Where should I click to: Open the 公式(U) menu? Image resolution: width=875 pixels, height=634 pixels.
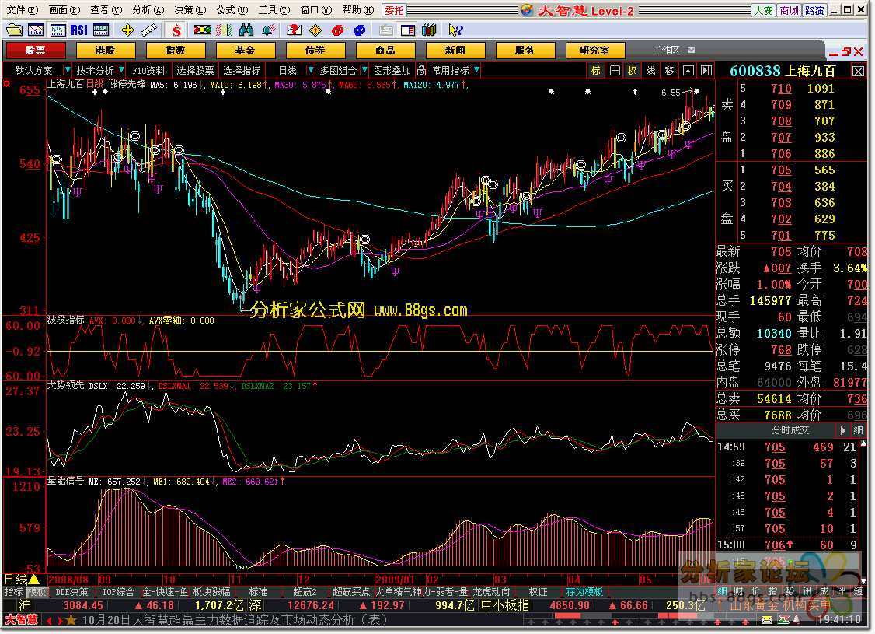pos(232,10)
